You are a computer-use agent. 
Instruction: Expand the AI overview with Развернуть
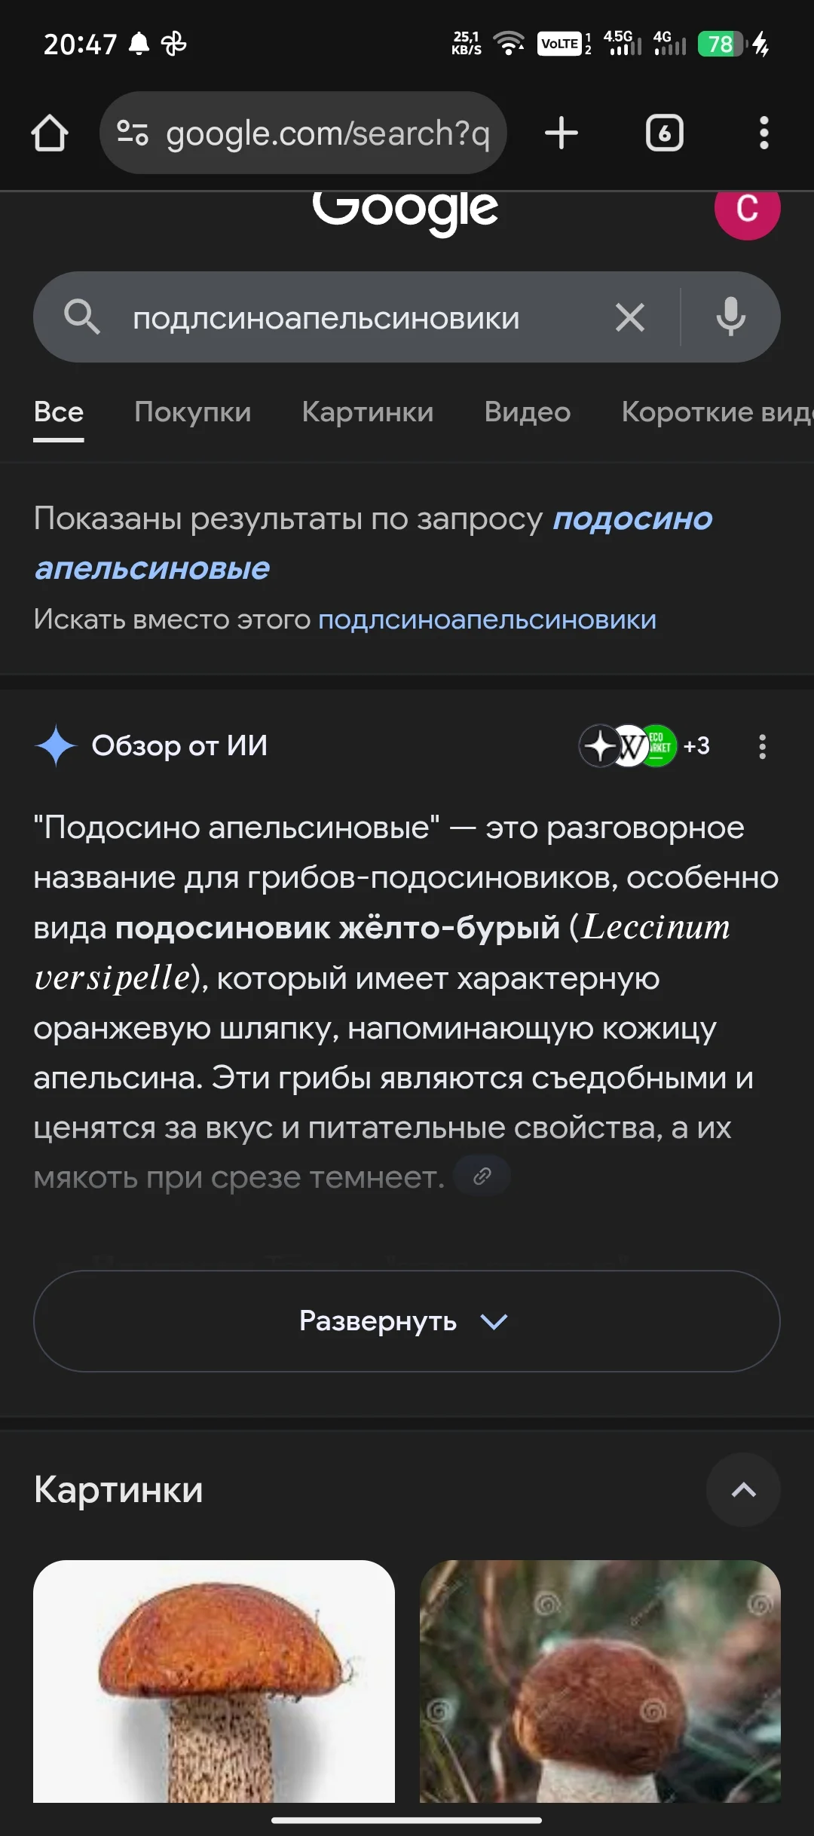406,1320
